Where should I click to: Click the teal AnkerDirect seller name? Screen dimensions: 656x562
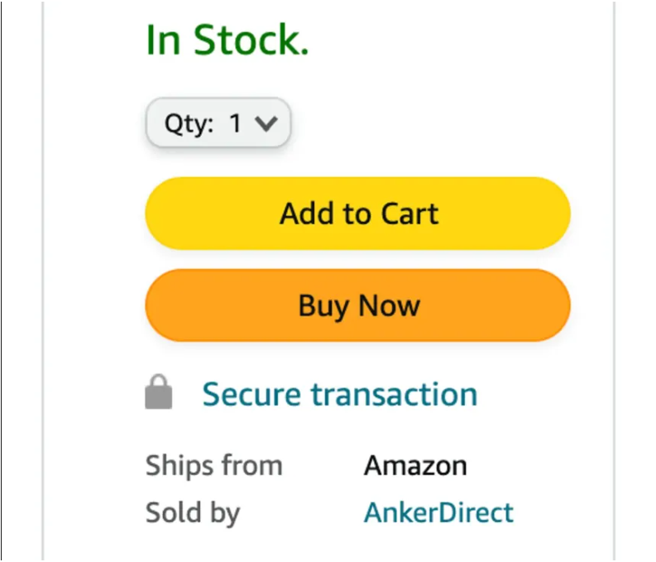tap(438, 512)
